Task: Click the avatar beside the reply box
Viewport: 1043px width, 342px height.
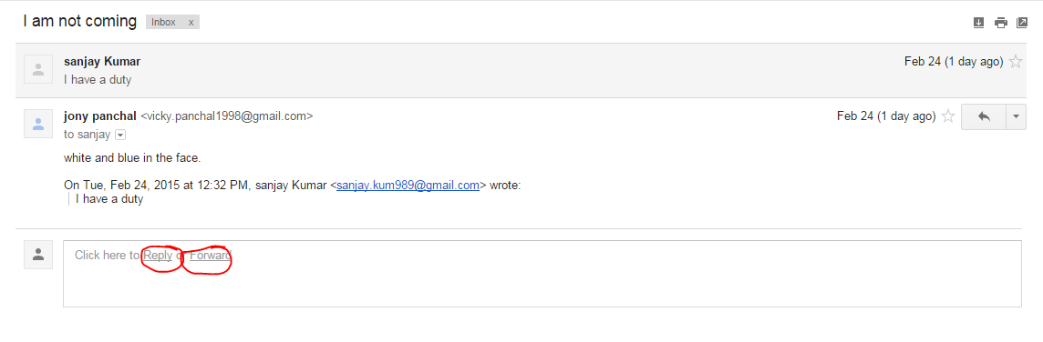Action: point(38,255)
